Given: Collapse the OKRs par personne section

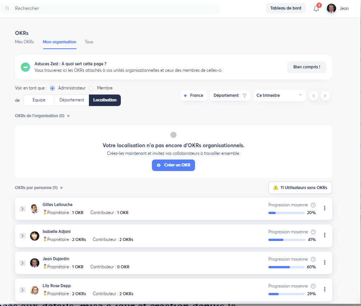Looking at the screenshot, I should [x=61, y=188].
